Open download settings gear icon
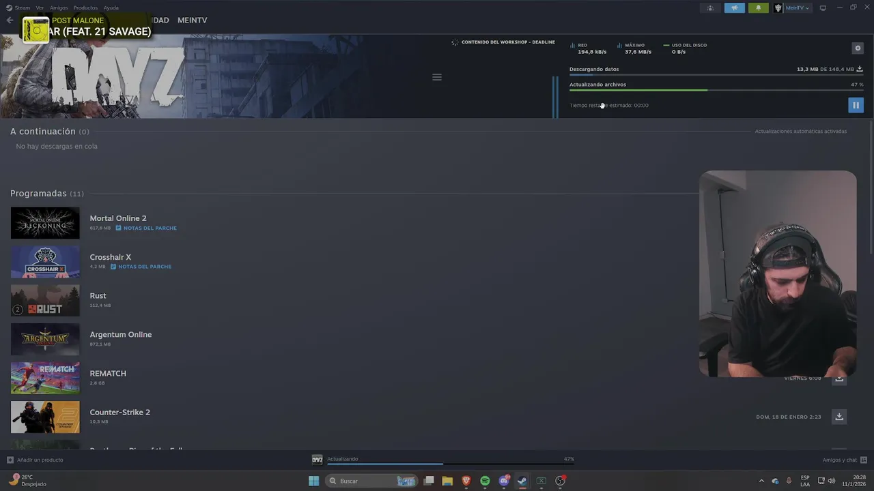This screenshot has width=874, height=491. click(x=858, y=48)
